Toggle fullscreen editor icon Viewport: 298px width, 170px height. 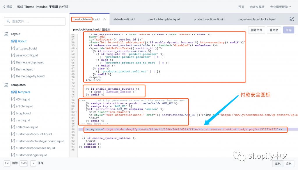(x=292, y=19)
